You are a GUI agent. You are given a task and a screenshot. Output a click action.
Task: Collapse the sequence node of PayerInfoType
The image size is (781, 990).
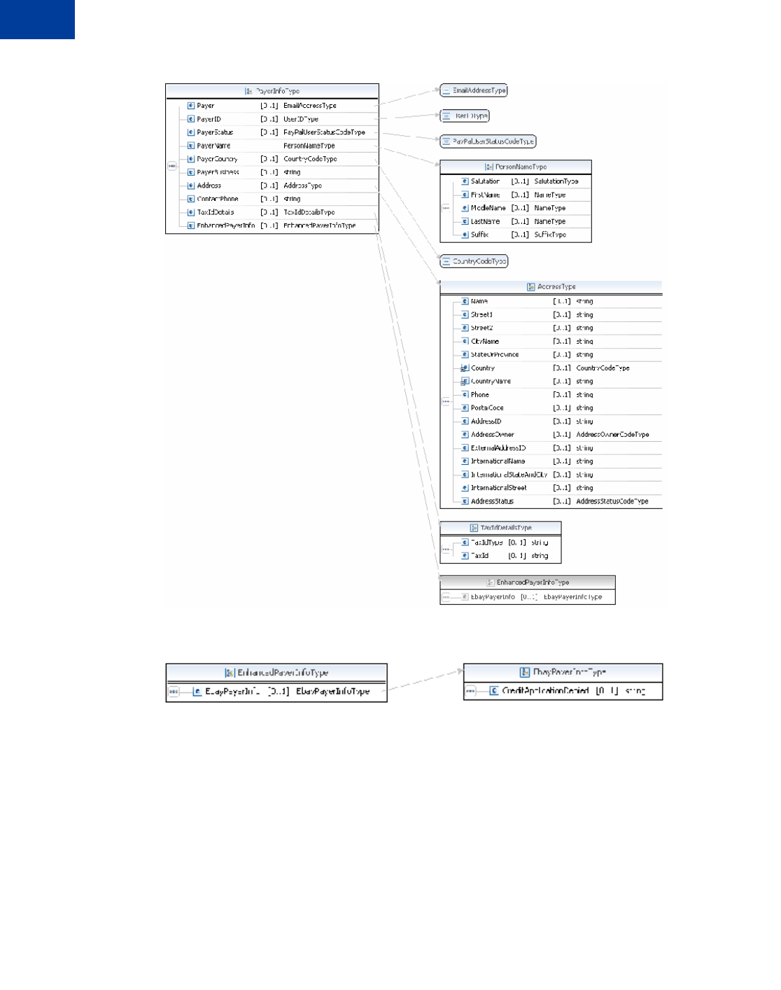[x=172, y=166]
